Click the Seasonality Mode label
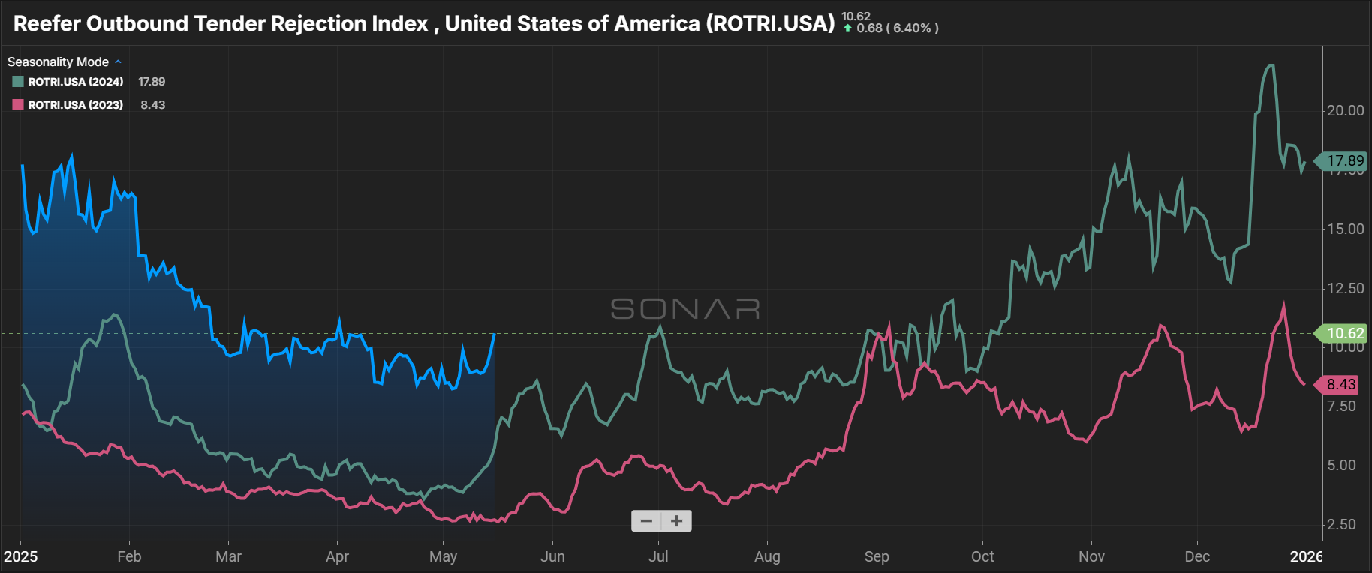The width and height of the screenshot is (1372, 573). 58,61
